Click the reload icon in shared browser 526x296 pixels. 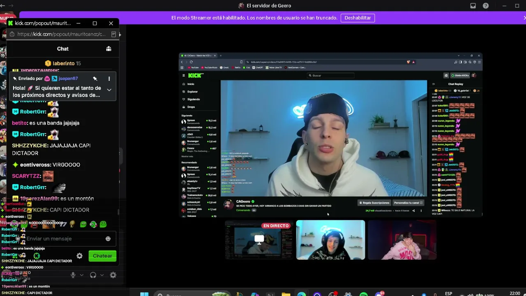[x=191, y=62]
